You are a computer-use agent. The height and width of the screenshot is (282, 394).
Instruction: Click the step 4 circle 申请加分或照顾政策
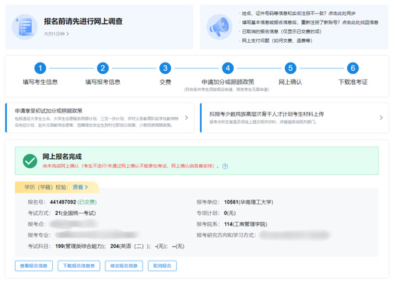pos(228,68)
